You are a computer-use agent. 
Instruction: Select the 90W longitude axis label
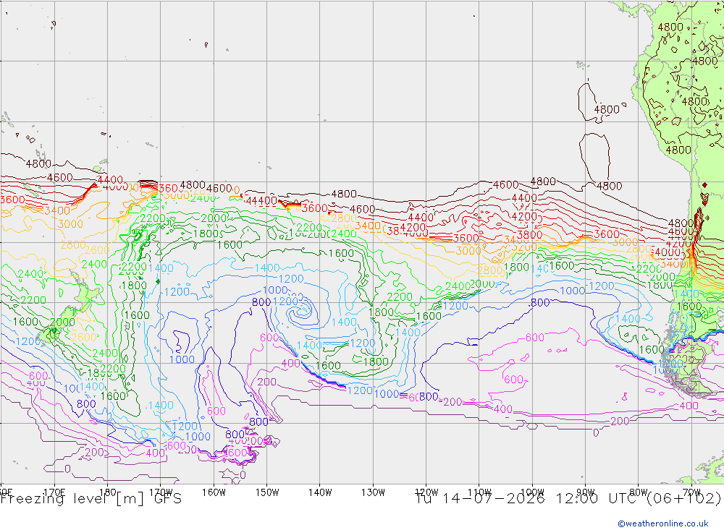click(586, 492)
